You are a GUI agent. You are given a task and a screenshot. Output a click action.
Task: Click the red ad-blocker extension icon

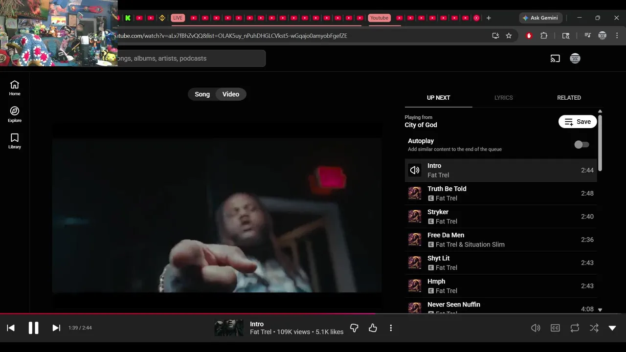click(x=529, y=36)
